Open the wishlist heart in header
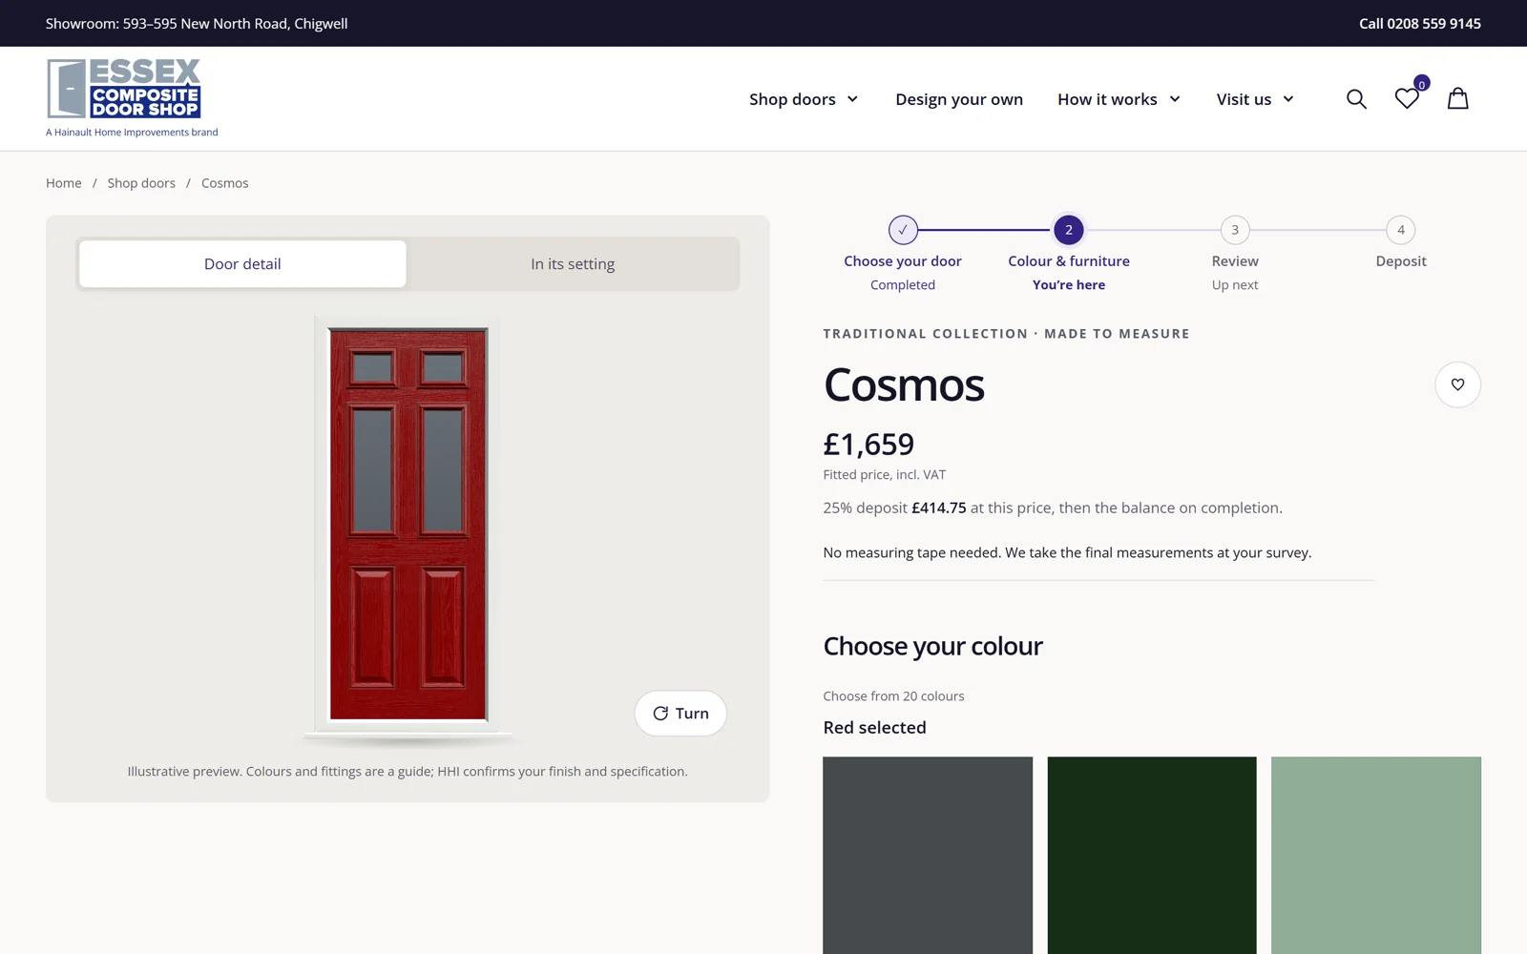The image size is (1527, 954). pos(1407,99)
